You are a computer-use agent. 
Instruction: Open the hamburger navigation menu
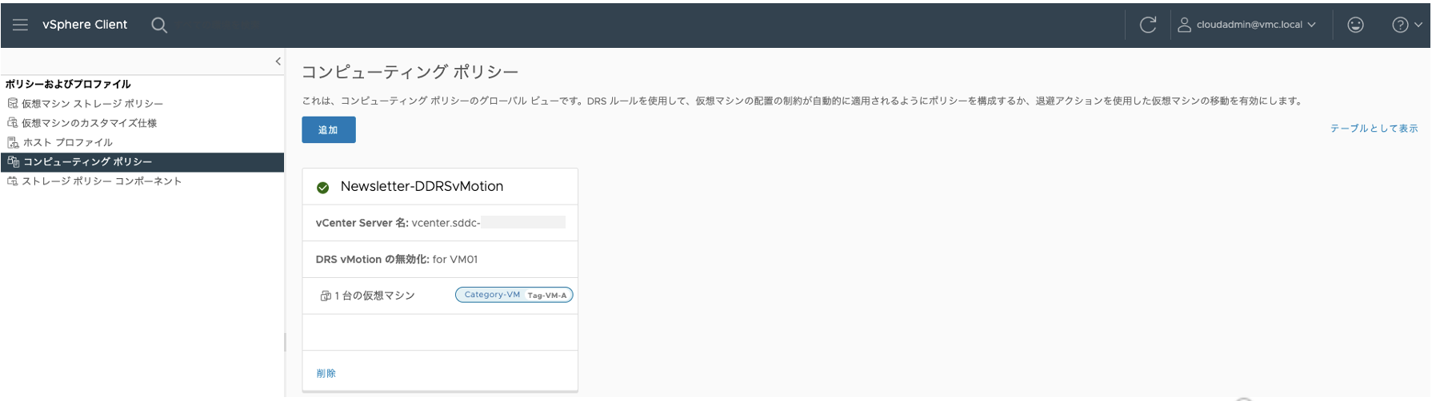(21, 25)
